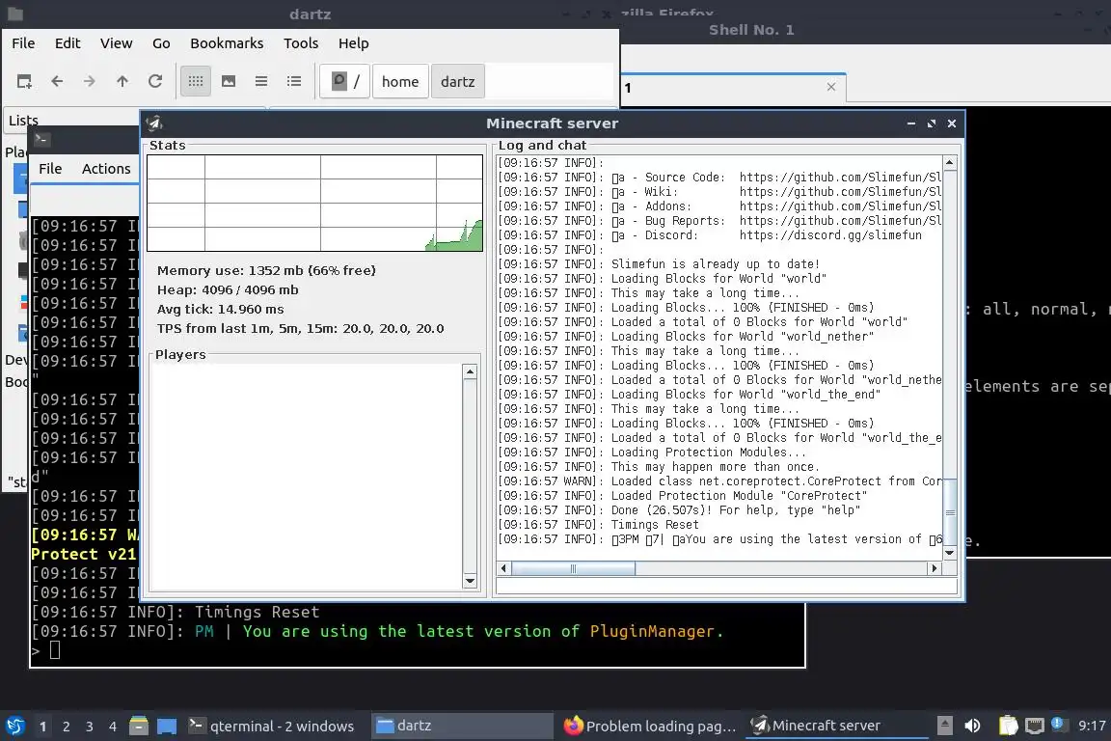Switch to compact list view

(261, 82)
